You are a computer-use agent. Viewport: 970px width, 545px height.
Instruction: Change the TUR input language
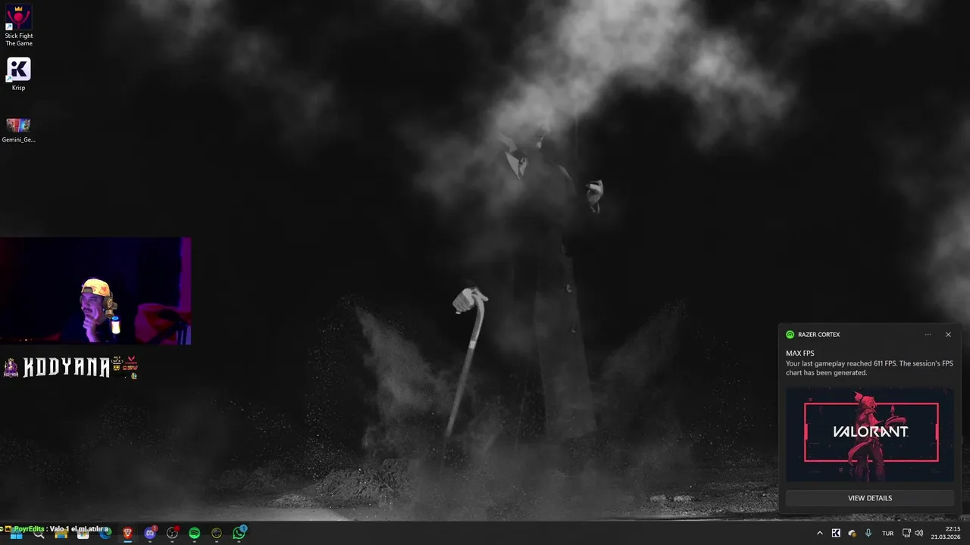(887, 534)
